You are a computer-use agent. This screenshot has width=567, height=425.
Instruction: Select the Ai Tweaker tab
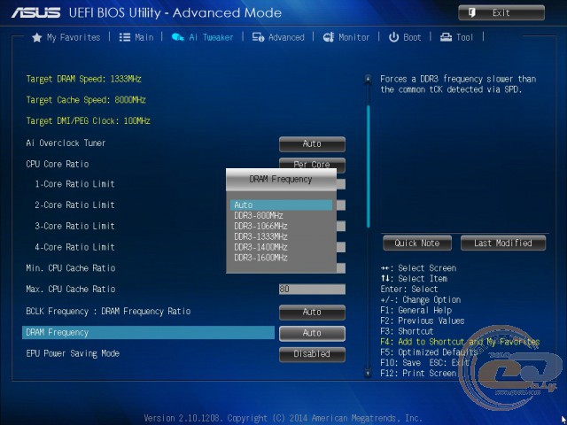click(203, 37)
